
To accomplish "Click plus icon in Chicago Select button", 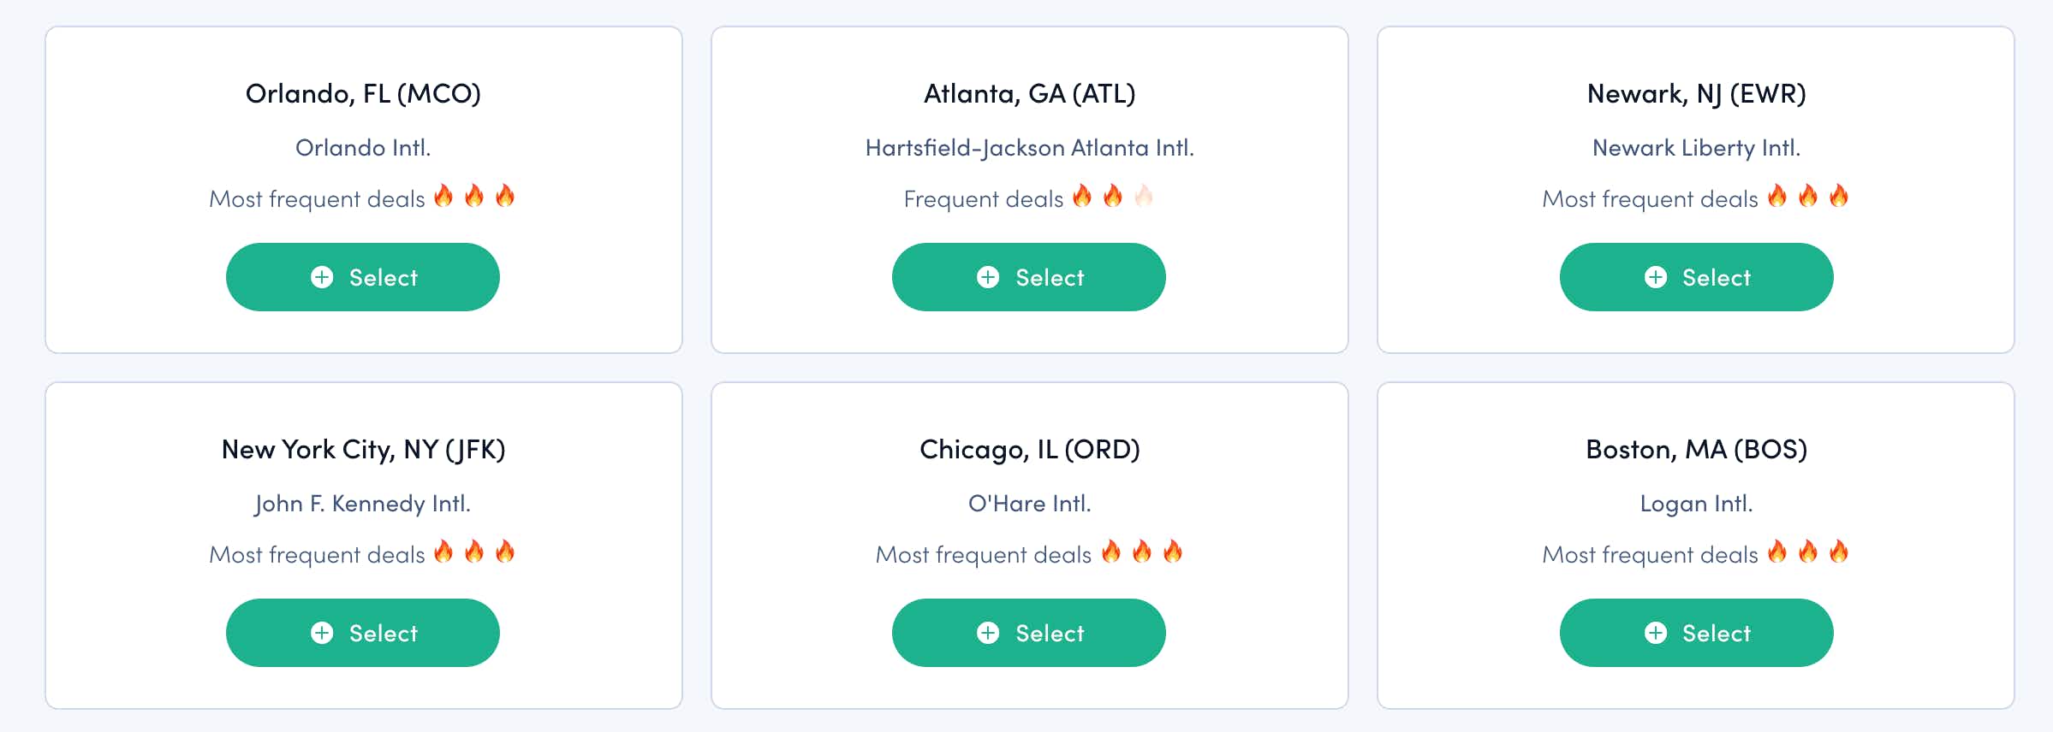I will point(988,633).
